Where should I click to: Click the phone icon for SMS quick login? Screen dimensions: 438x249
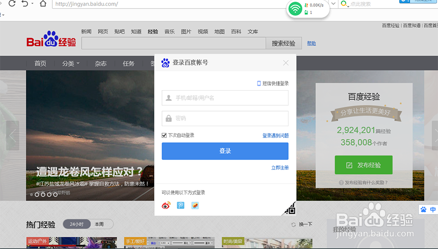pos(259,83)
